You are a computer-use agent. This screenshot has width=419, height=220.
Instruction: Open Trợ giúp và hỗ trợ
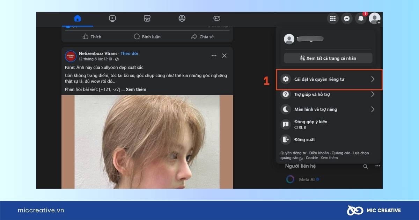point(328,94)
